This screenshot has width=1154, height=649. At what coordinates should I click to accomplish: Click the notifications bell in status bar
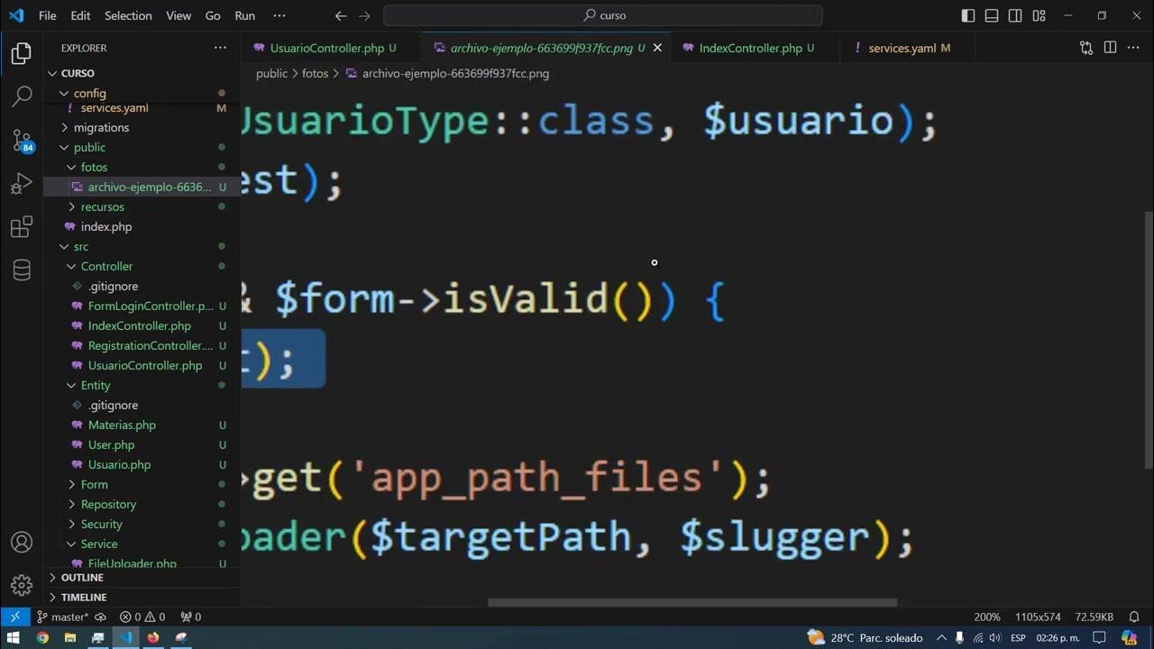[x=1132, y=617]
